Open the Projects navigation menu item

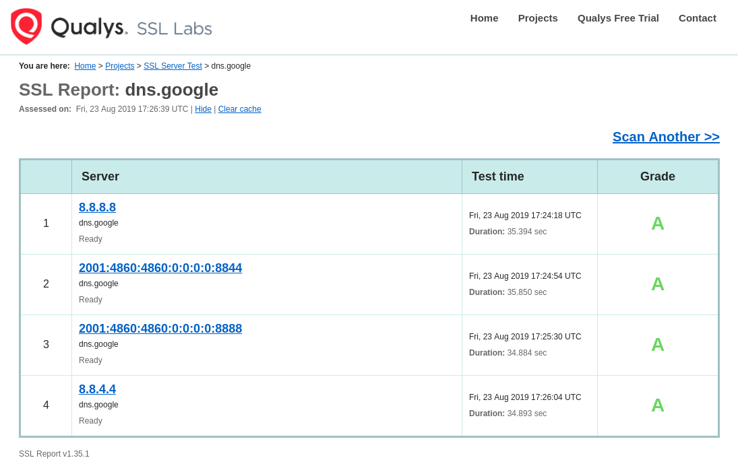tap(538, 18)
